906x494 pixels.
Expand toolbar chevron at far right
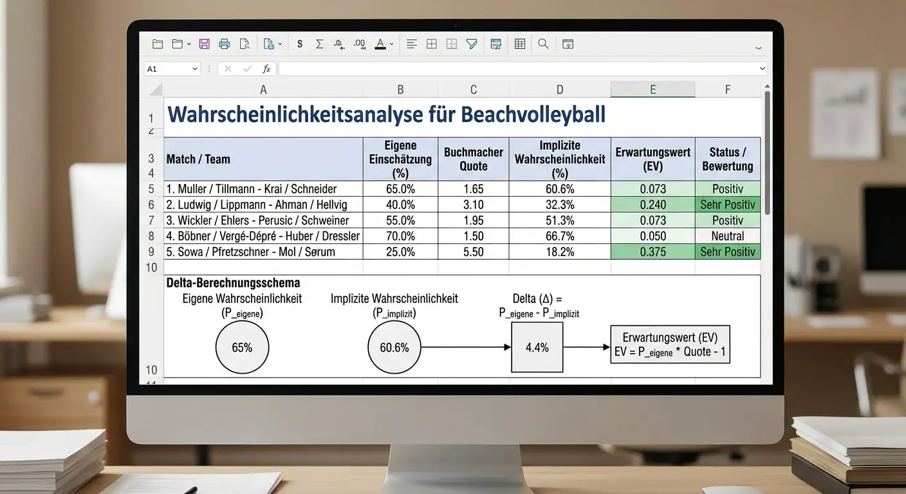pos(758,47)
